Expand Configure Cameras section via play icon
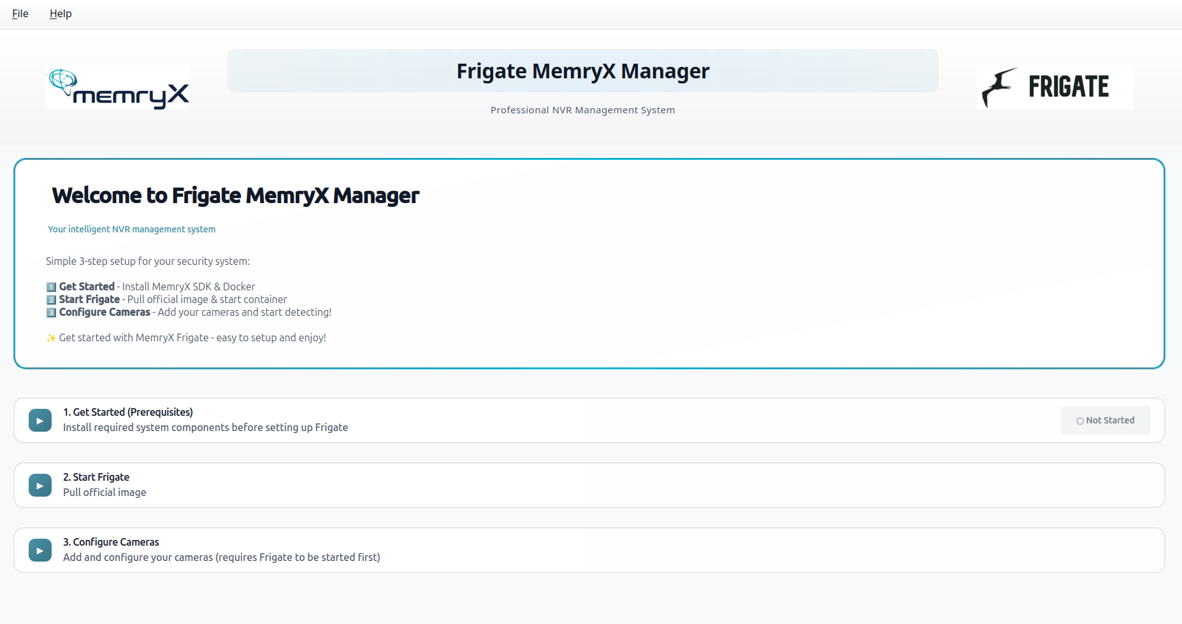This screenshot has width=1182, height=624. pyautogui.click(x=40, y=550)
